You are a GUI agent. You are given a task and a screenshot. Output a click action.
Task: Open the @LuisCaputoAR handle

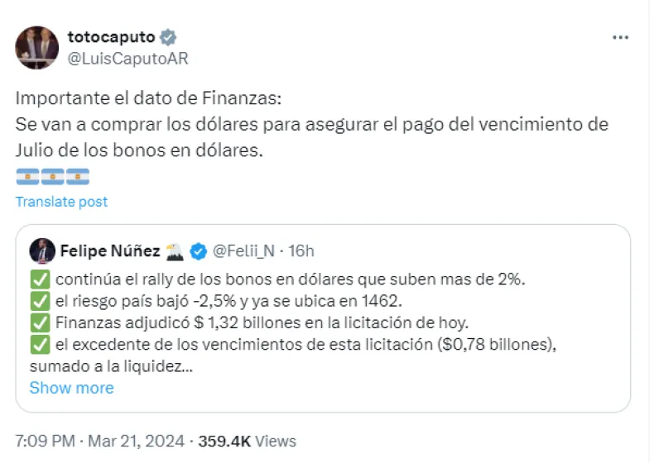click(x=127, y=59)
